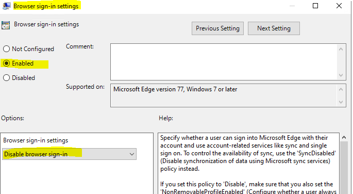Image resolution: width=353 pixels, height=194 pixels.
Task: Click the Help panel scrollbar thumb
Action: click(344, 168)
